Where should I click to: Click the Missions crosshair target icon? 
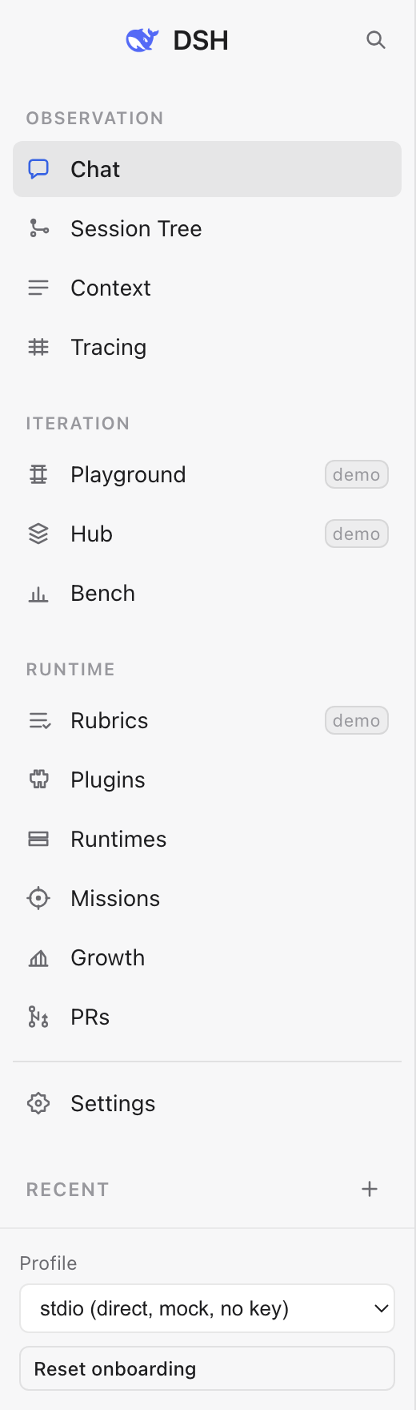38,898
